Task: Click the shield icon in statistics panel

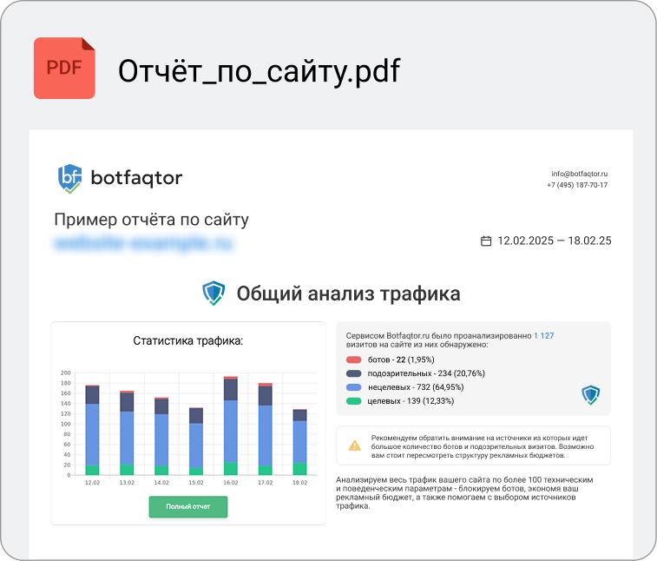Action: [x=589, y=396]
